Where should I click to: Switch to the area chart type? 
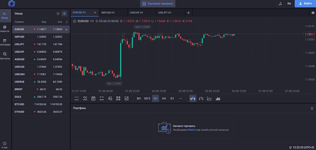tap(218, 99)
